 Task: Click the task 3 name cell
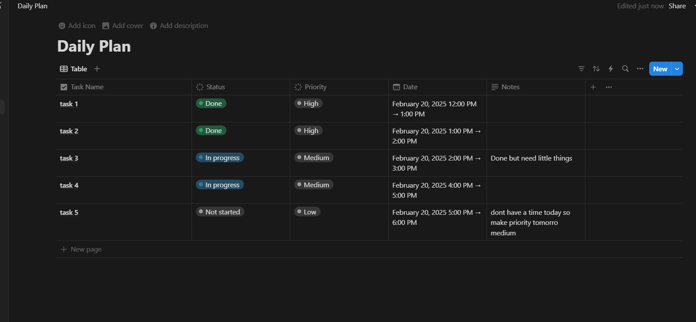coord(124,163)
